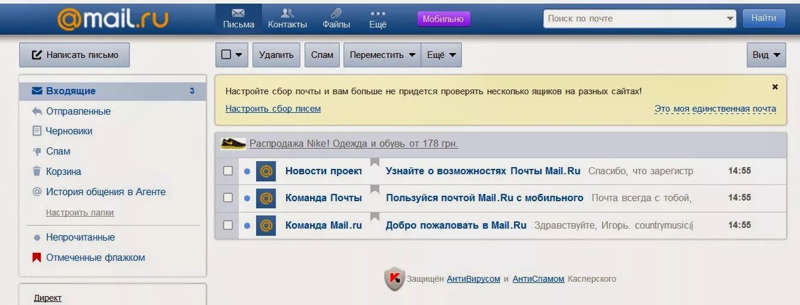Click the Входящие envelope icon
The width and height of the screenshot is (800, 305).
pyautogui.click(x=37, y=91)
